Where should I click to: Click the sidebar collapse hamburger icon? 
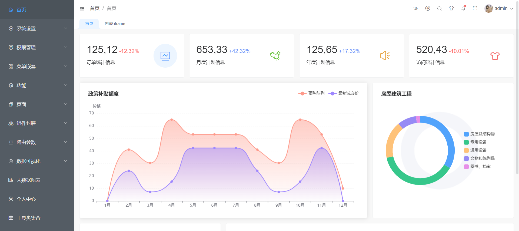pos(82,9)
